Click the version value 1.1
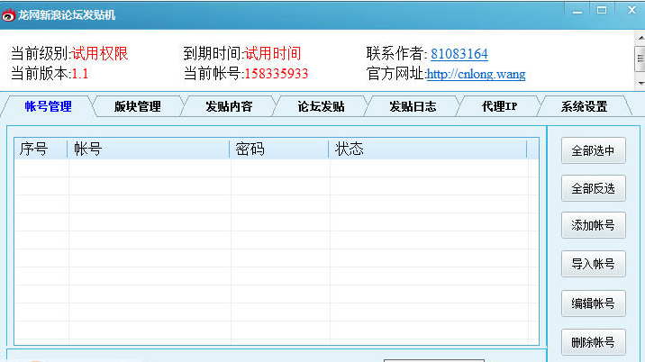 [80, 74]
